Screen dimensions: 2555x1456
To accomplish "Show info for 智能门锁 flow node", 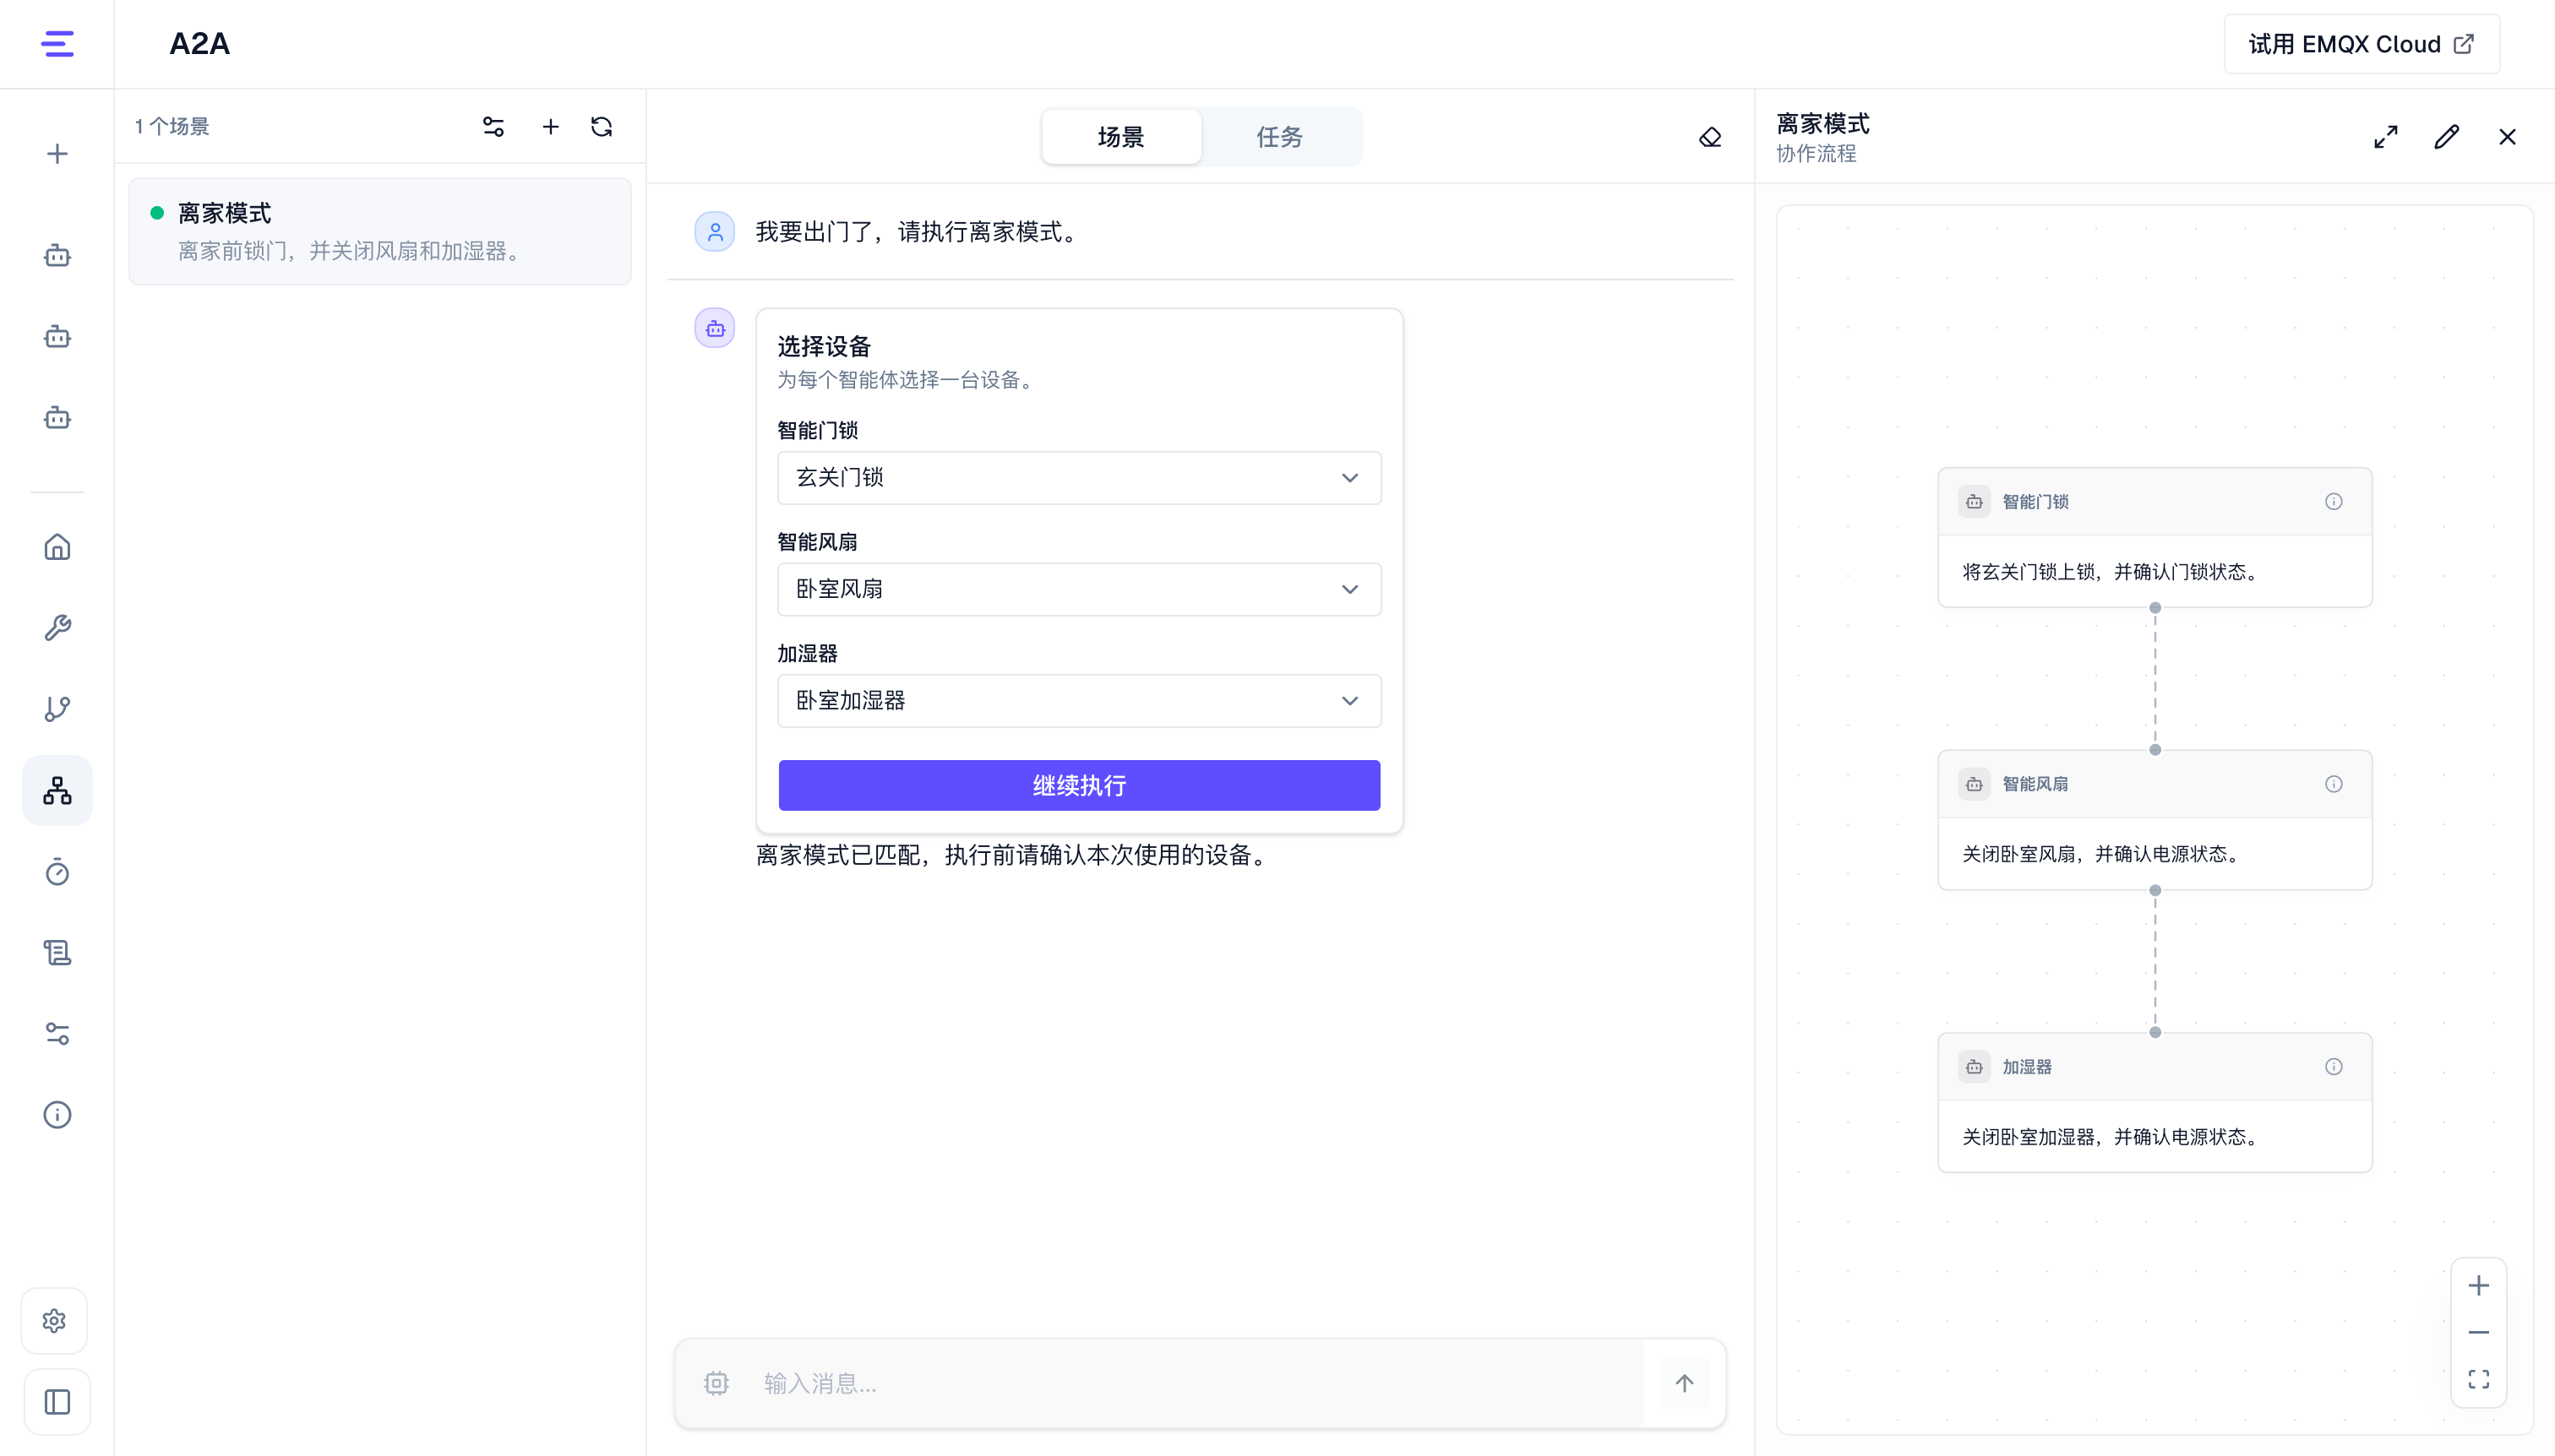I will pyautogui.click(x=2334, y=502).
